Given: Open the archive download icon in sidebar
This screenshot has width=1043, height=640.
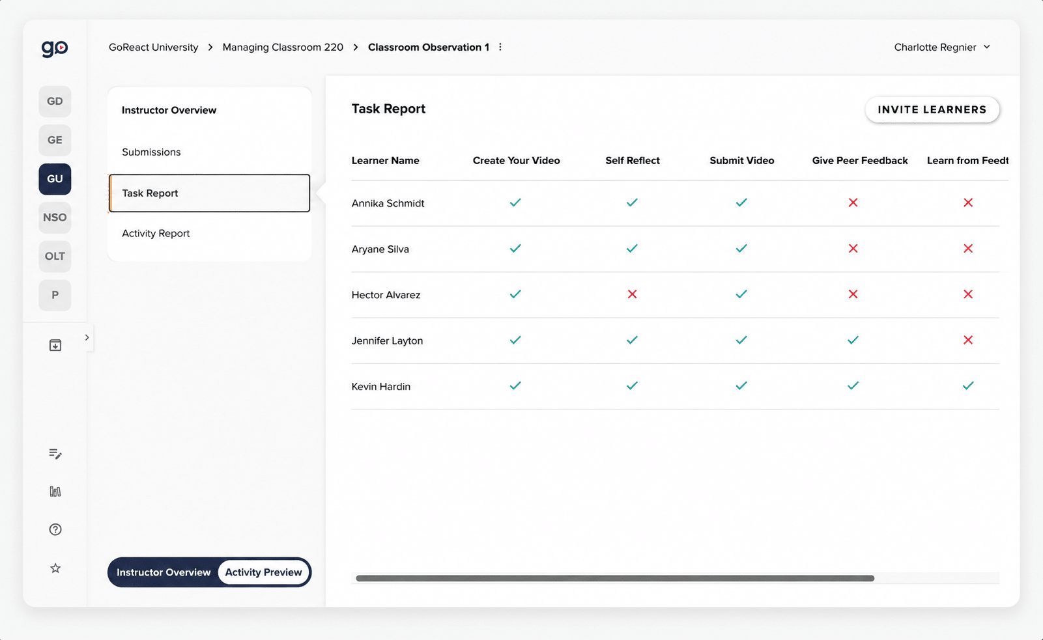Looking at the screenshot, I should [55, 345].
